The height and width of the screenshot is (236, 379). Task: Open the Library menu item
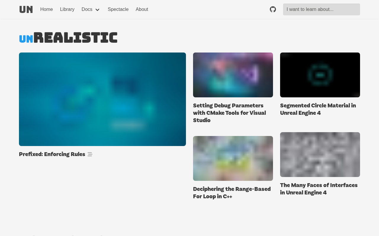67,9
